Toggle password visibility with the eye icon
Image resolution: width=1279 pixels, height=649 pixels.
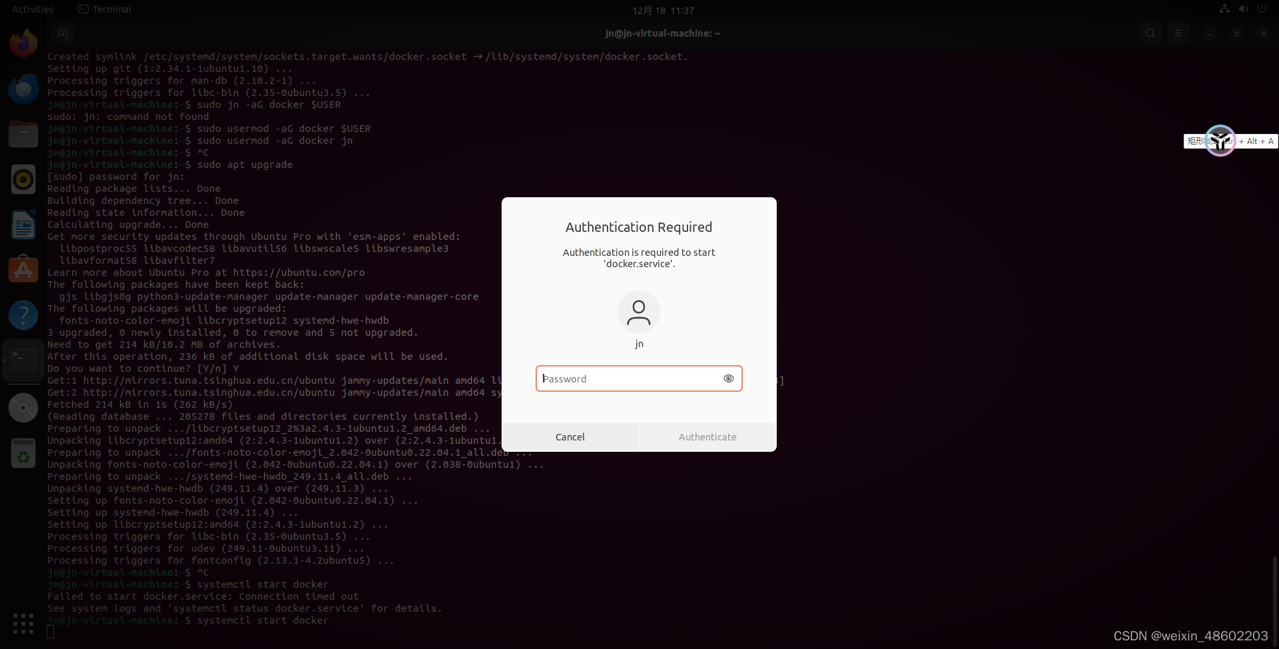(x=728, y=378)
